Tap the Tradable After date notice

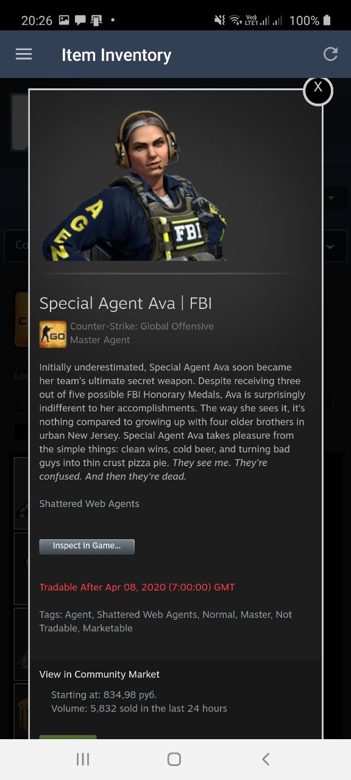click(x=137, y=587)
